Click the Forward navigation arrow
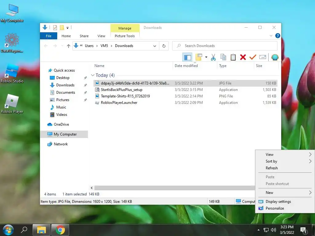 55,46
